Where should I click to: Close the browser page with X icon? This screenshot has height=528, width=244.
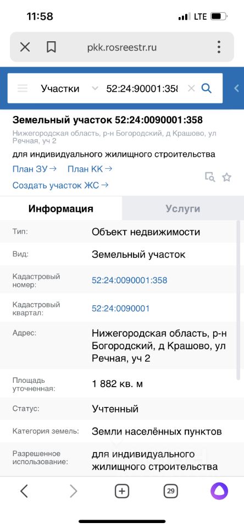(x=25, y=47)
